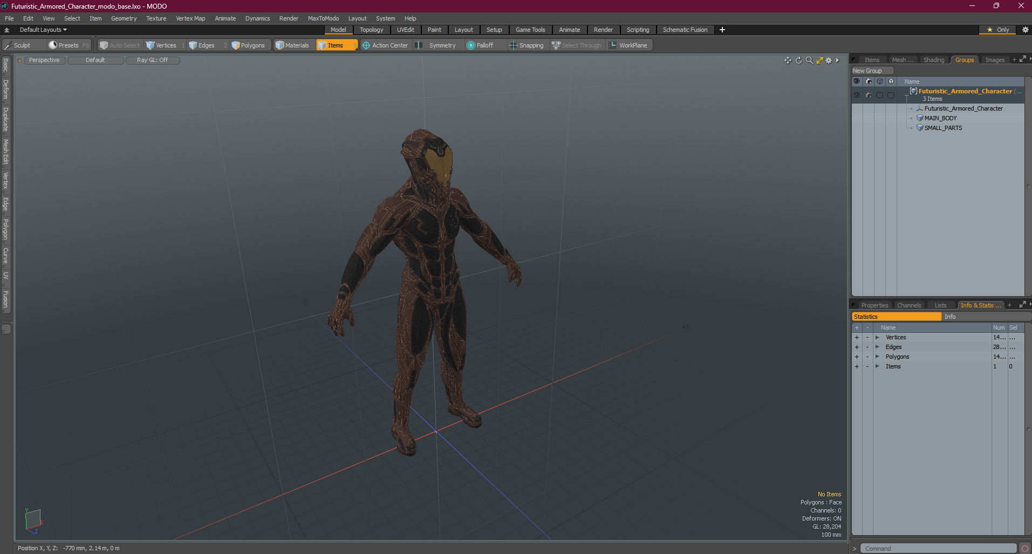The width and height of the screenshot is (1032, 554).
Task: Add a tab in the Groups panel
Action: pos(1014,60)
